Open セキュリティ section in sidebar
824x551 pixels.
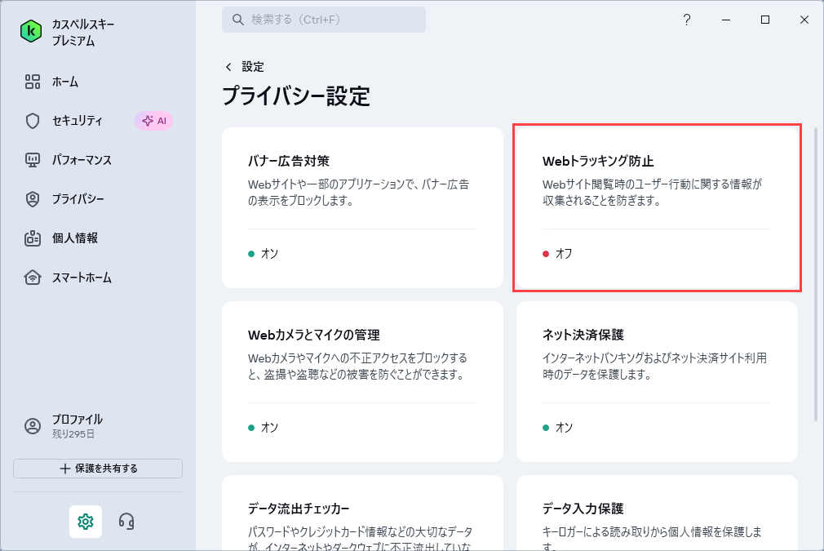click(77, 121)
